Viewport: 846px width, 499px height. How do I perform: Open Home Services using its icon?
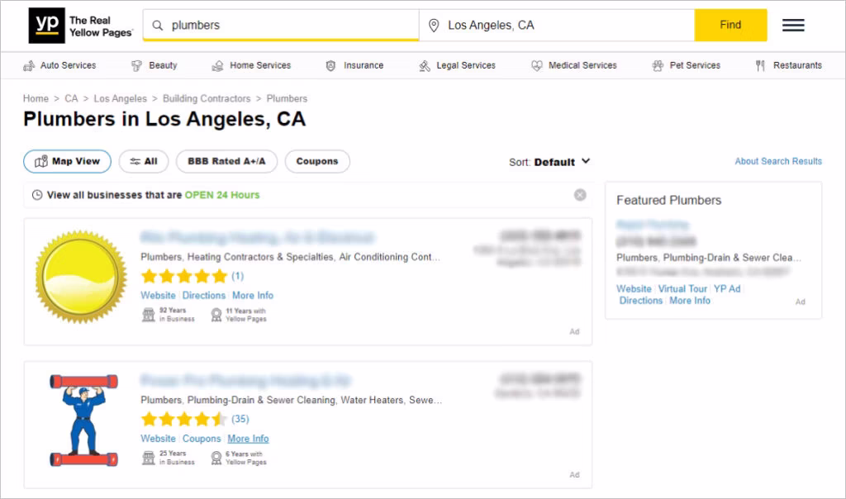(217, 64)
